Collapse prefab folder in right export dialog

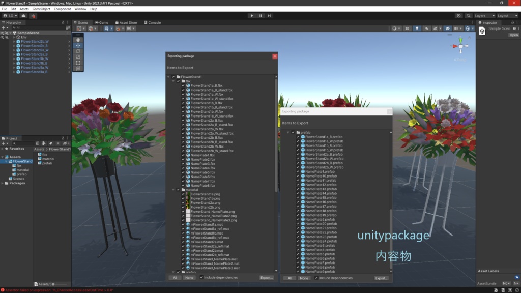tap(288, 133)
